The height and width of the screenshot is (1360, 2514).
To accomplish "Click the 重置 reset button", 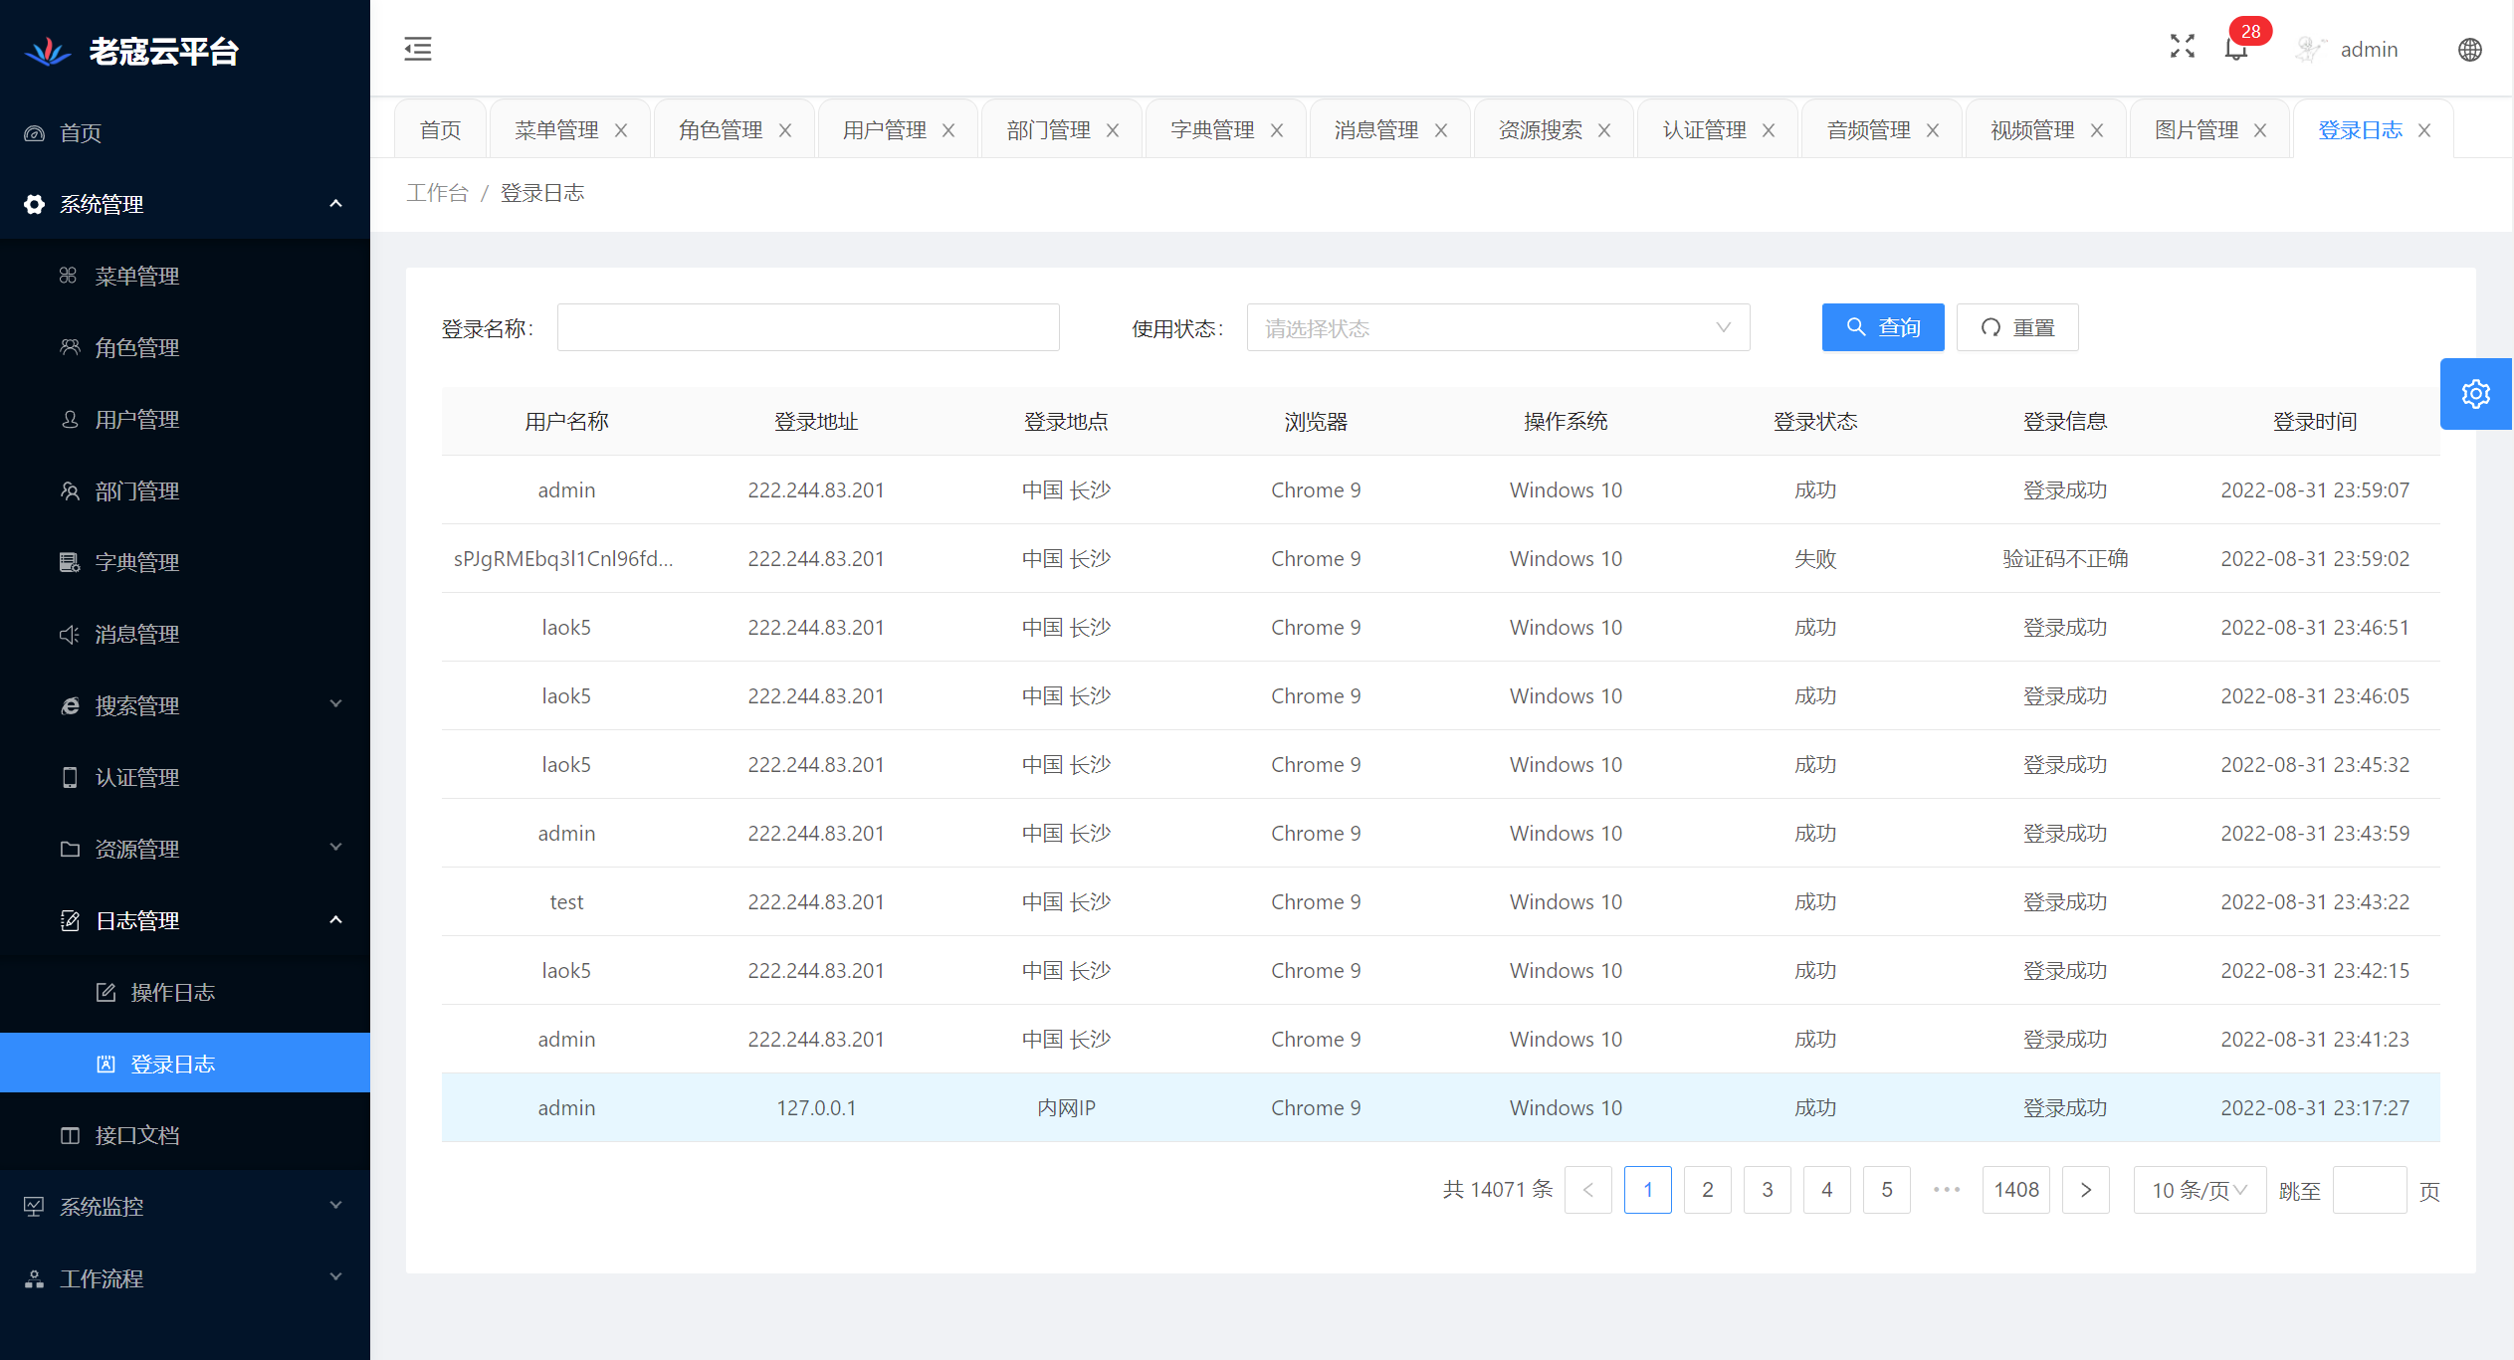I will pos(2016,327).
